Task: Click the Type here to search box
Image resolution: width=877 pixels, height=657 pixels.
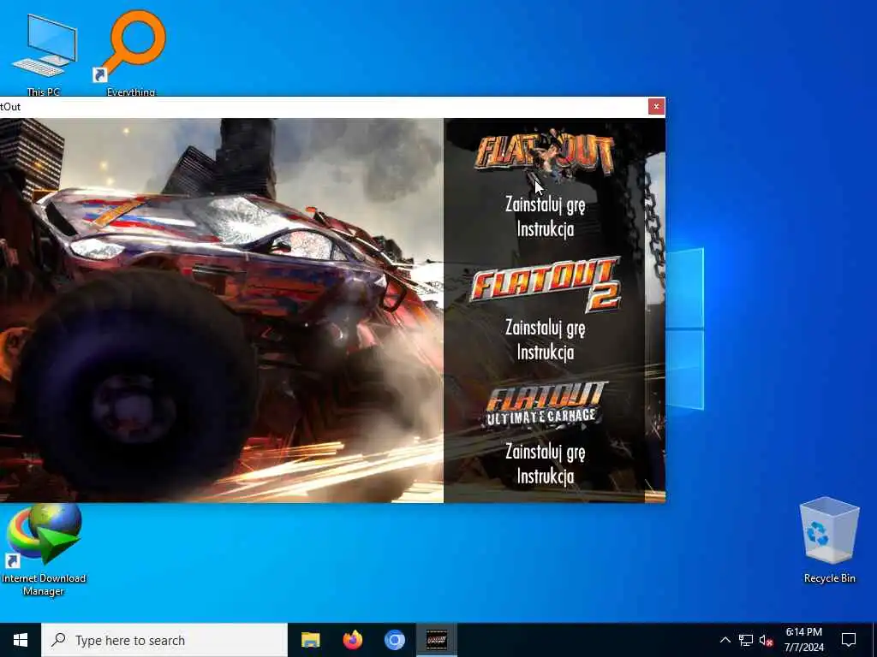Action: tap(164, 640)
